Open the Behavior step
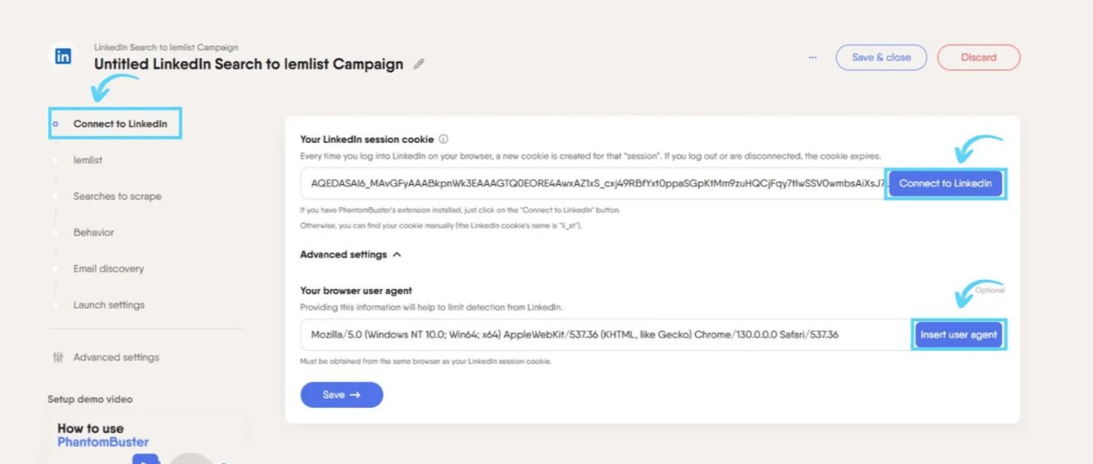This screenshot has height=464, width=1093. pyautogui.click(x=93, y=232)
